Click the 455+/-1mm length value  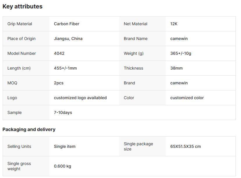pos(65,68)
